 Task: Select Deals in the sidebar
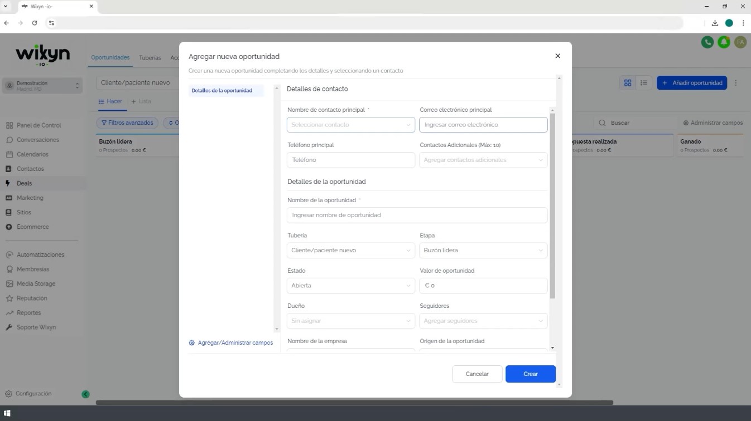[24, 183]
